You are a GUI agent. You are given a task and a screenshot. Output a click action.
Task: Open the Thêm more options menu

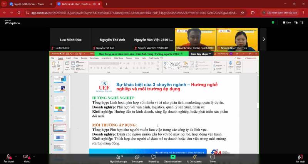213,158
